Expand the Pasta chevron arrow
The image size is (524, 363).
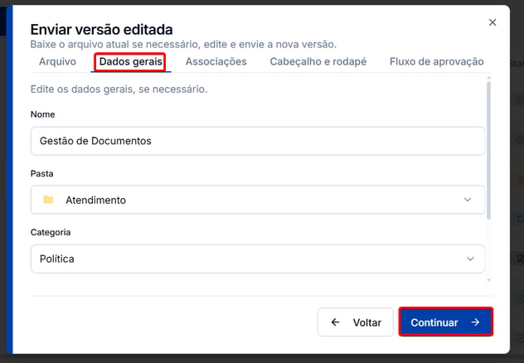tap(468, 200)
